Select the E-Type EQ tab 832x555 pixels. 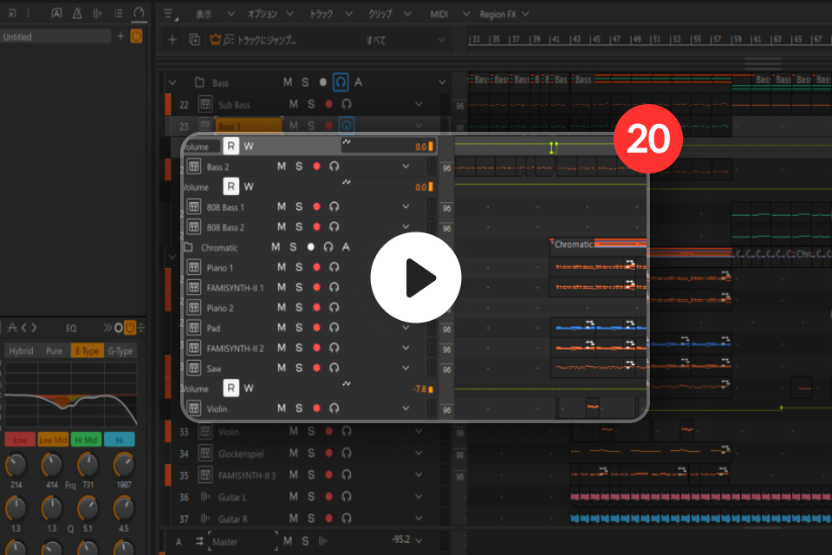(87, 351)
